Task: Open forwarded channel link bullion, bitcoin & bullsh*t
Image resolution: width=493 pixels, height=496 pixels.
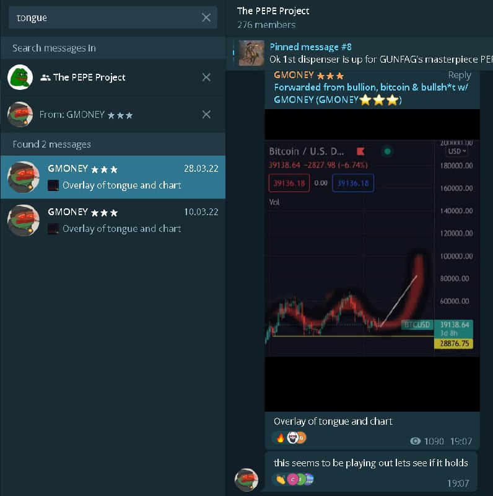Action: 371,94
